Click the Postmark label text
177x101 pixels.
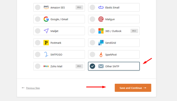click(56, 43)
